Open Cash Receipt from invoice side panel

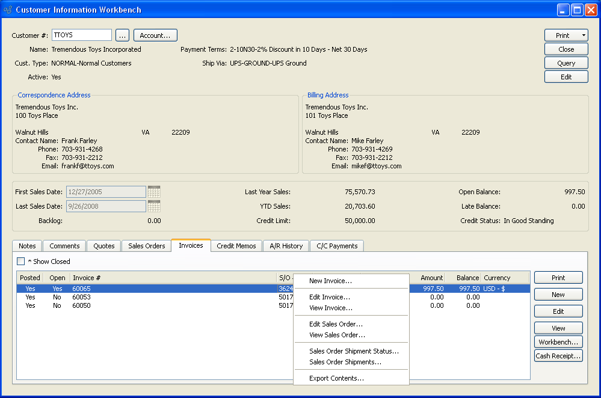tap(558, 356)
